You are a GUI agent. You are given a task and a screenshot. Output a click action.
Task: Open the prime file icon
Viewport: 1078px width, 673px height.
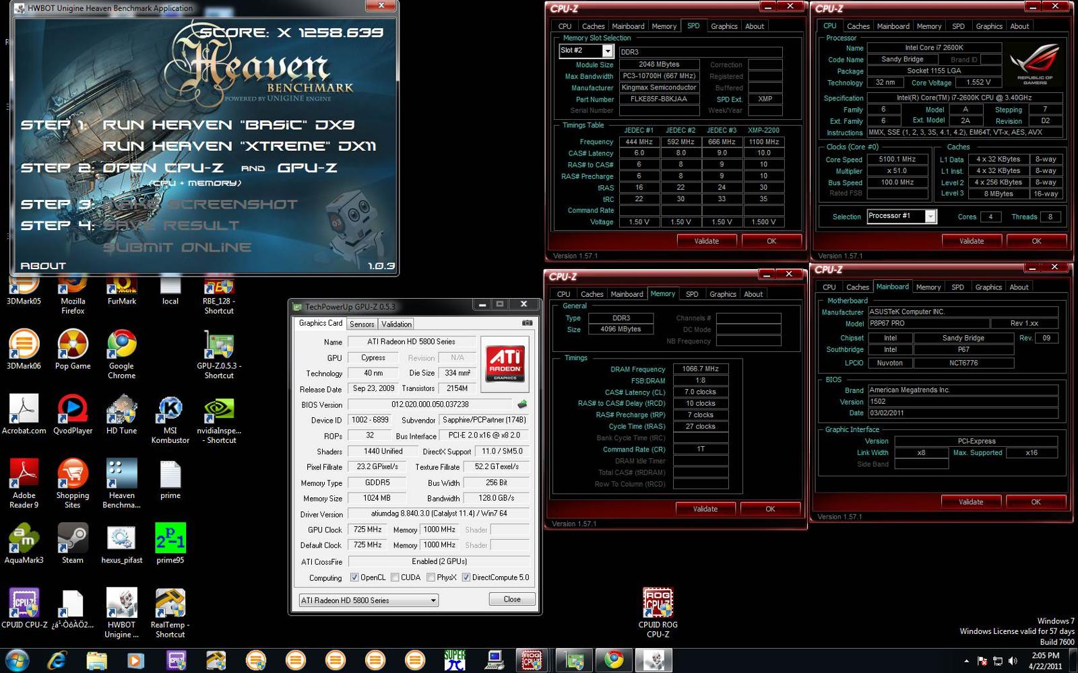(x=170, y=479)
